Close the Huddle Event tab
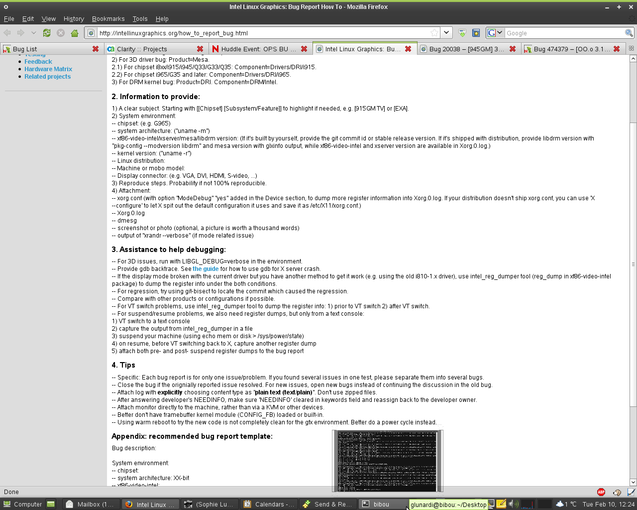The width and height of the screenshot is (637, 510). pos(304,49)
